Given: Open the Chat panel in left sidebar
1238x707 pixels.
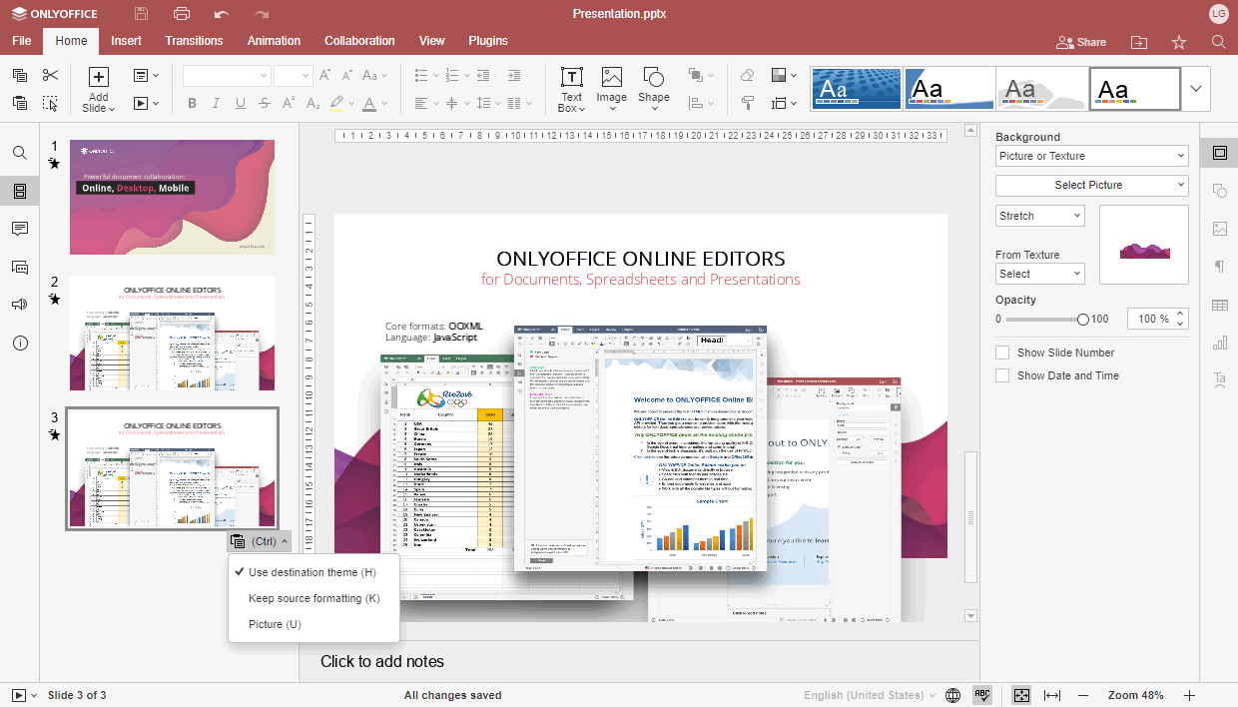Looking at the screenshot, I should pyautogui.click(x=20, y=267).
